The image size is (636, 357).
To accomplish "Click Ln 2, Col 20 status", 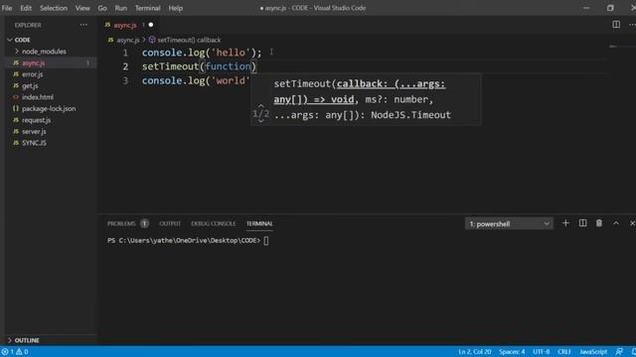I will (475, 352).
